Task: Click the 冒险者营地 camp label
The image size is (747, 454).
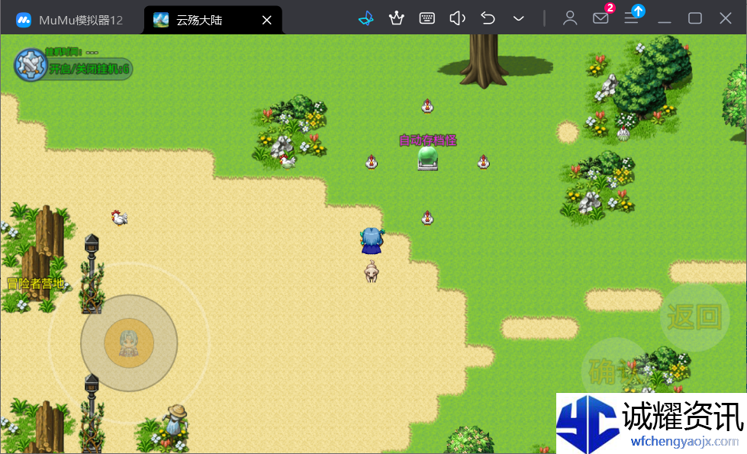Action: (36, 284)
